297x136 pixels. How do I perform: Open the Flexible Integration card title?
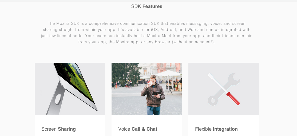pyautogui.click(x=216, y=129)
